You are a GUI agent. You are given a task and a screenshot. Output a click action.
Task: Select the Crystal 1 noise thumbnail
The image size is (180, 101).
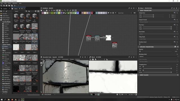[x=16, y=68]
